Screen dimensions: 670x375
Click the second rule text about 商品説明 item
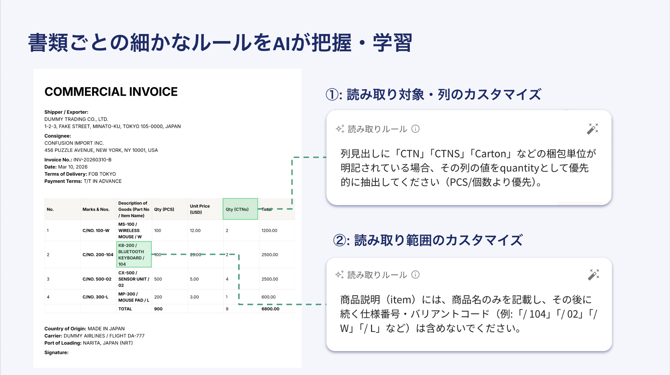pos(468,314)
